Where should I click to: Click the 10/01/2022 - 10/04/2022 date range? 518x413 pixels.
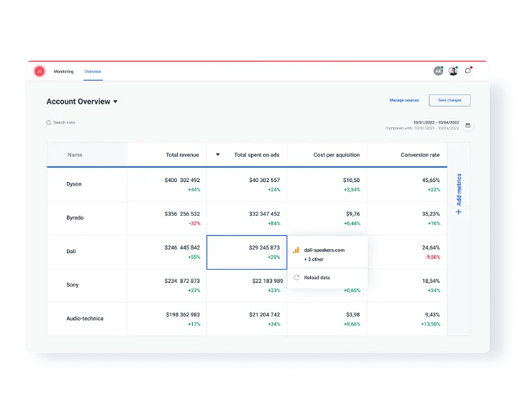tap(436, 122)
